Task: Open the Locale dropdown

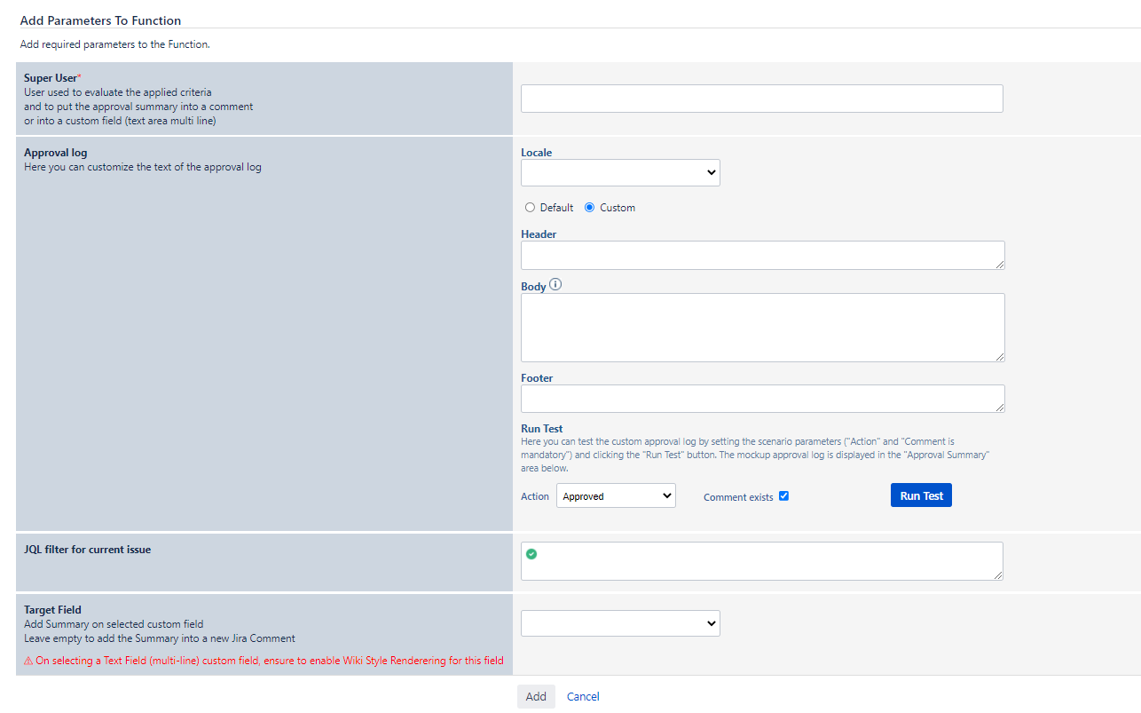Action: (x=620, y=173)
